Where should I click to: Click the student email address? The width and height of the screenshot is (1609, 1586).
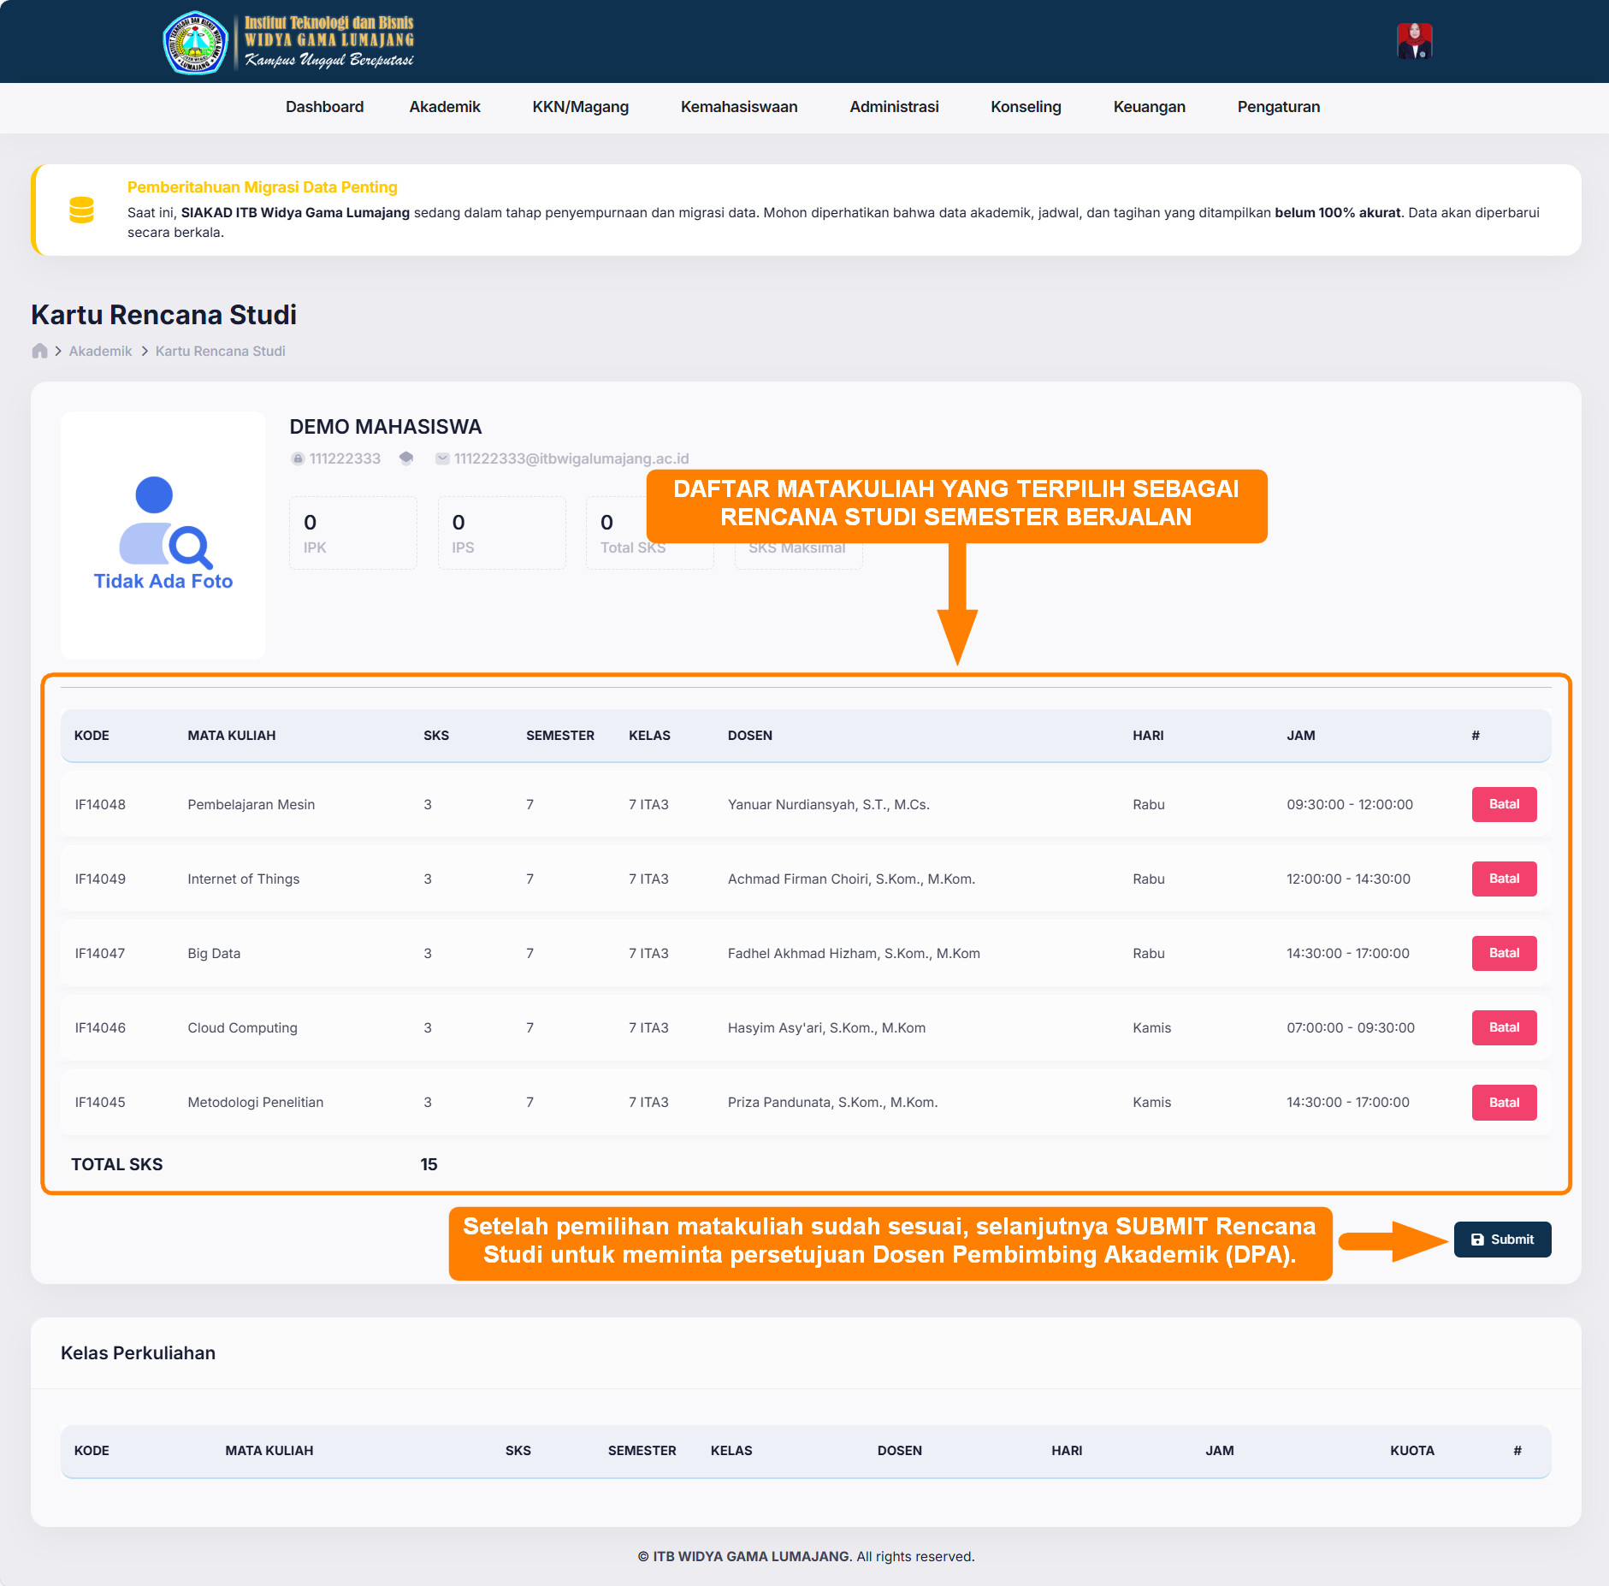[571, 459]
